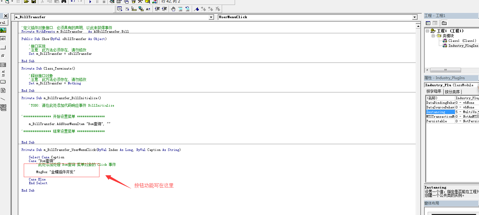
Task: Click MsgBox code line
Action: point(56,172)
